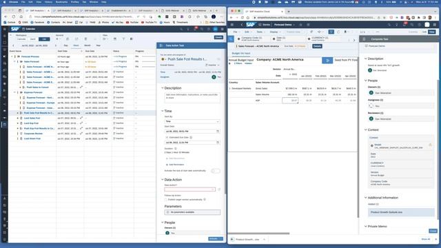Open the History menu in macOS menu bar
The width and height of the screenshot is (441, 248).
[48, 1]
